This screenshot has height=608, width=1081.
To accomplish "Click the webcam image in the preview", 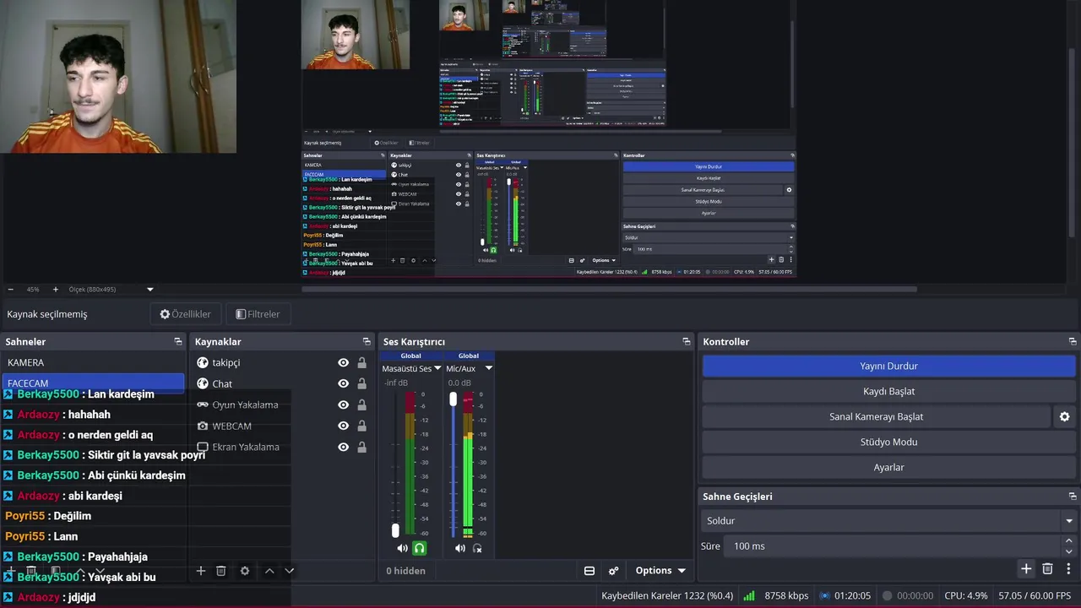I will coord(118,76).
